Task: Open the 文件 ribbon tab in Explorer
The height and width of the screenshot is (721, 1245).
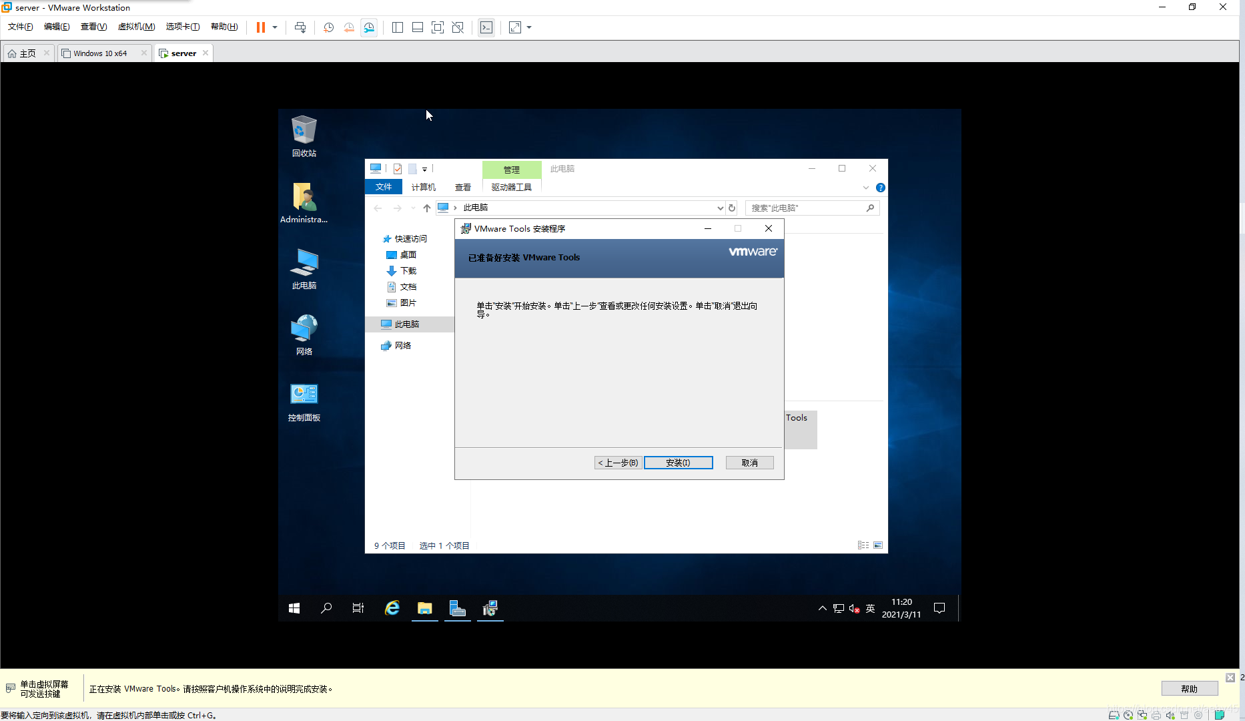Action: 384,187
